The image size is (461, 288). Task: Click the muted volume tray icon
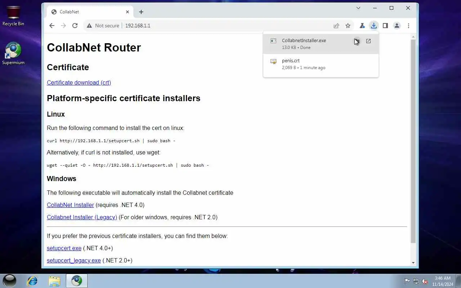(x=425, y=281)
